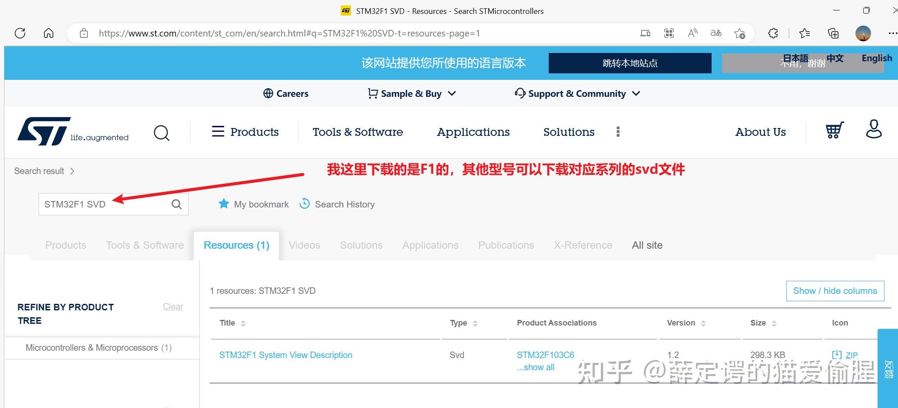Click the My bookmark star icon

point(223,204)
